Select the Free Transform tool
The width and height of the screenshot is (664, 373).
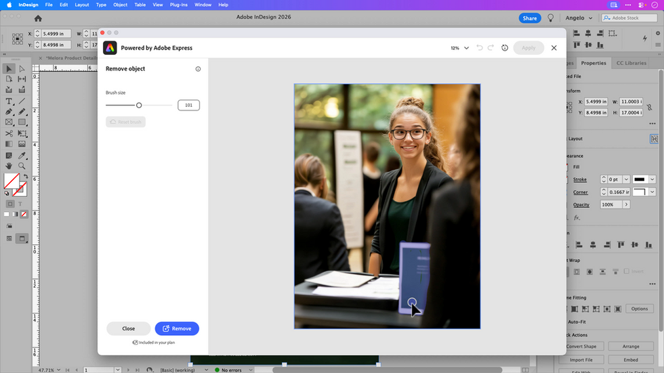22,133
